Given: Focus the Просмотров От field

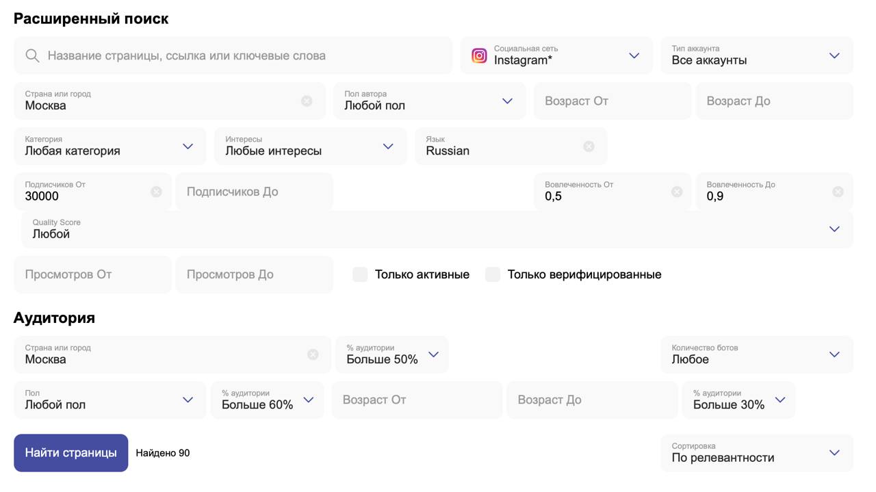Looking at the screenshot, I should pyautogui.click(x=92, y=274).
